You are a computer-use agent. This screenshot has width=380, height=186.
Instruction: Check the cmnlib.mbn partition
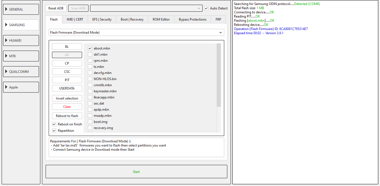click(90, 85)
